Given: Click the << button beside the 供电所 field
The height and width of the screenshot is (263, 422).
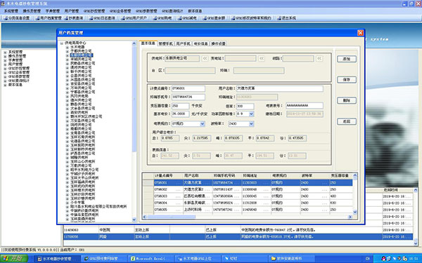Looking at the screenshot, I should (x=205, y=58).
